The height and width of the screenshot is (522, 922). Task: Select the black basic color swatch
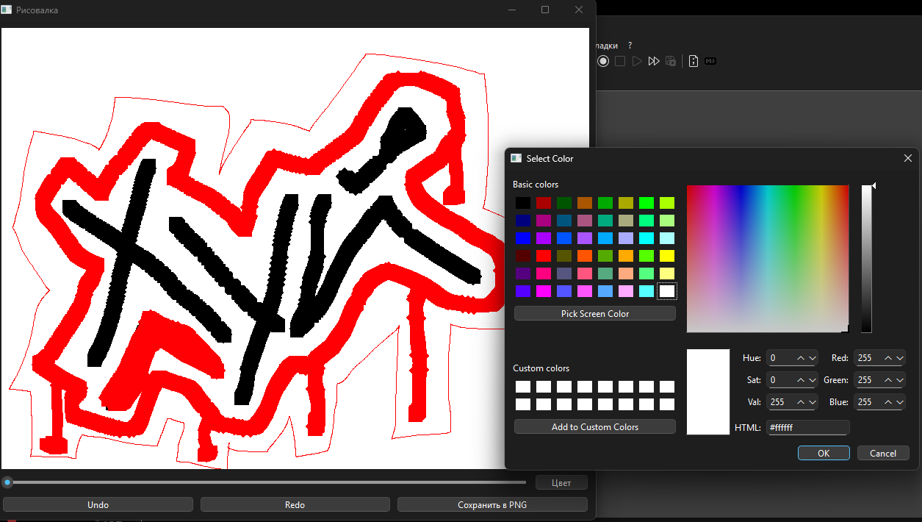point(522,203)
